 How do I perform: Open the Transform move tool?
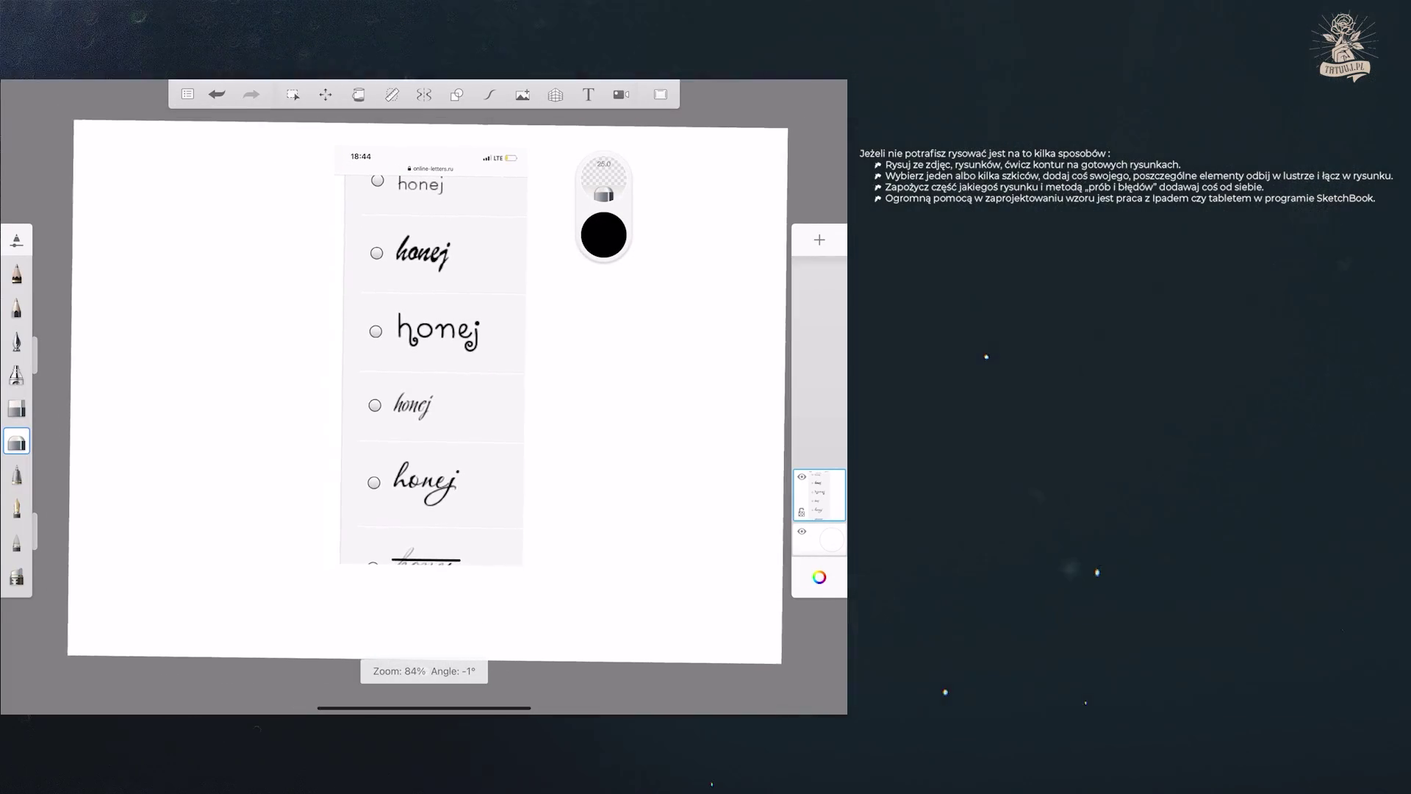click(326, 95)
